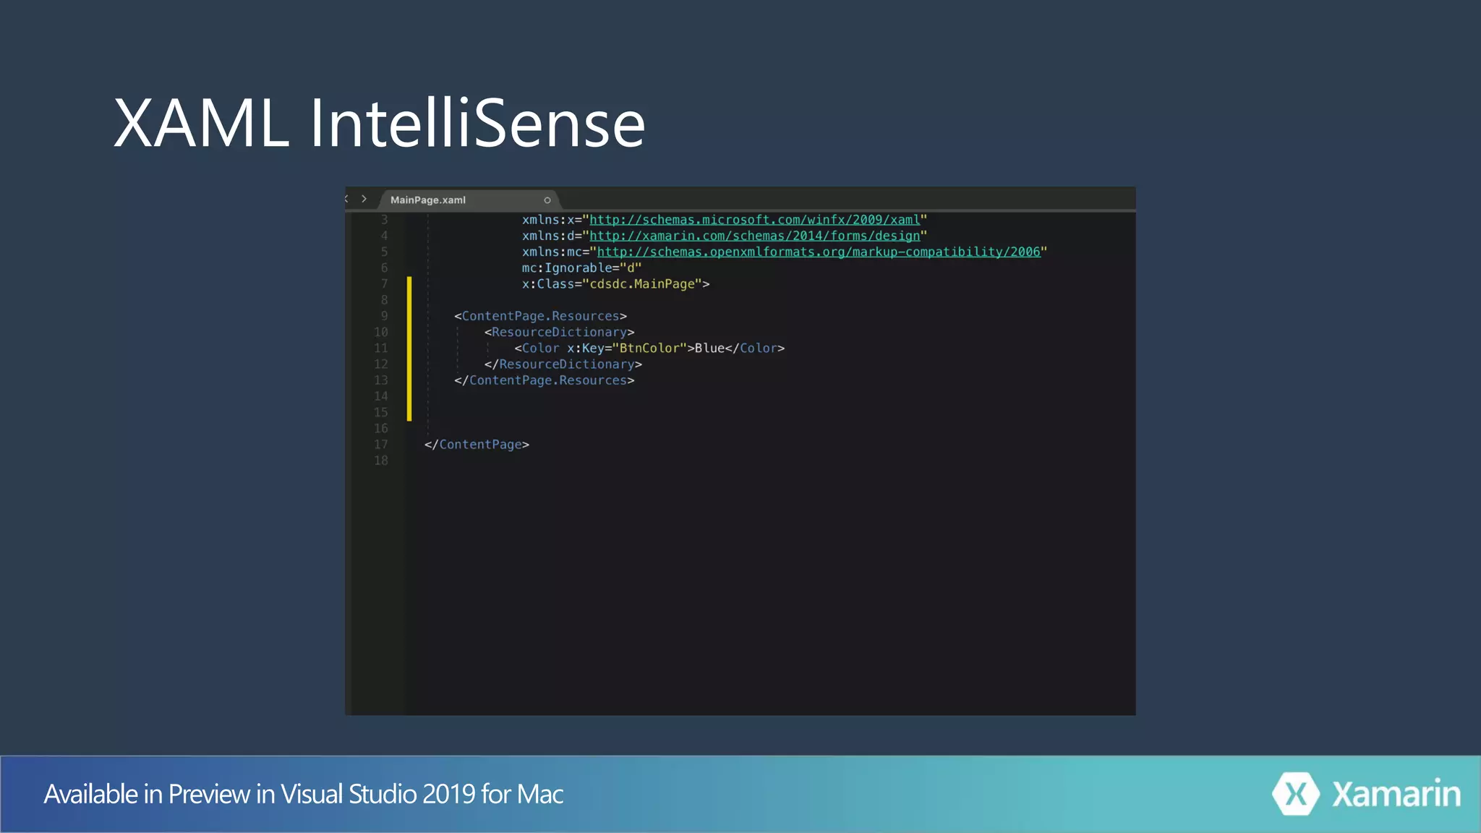Click the closing ContentPage.Resources tag
The height and width of the screenshot is (833, 1481).
pyautogui.click(x=544, y=380)
